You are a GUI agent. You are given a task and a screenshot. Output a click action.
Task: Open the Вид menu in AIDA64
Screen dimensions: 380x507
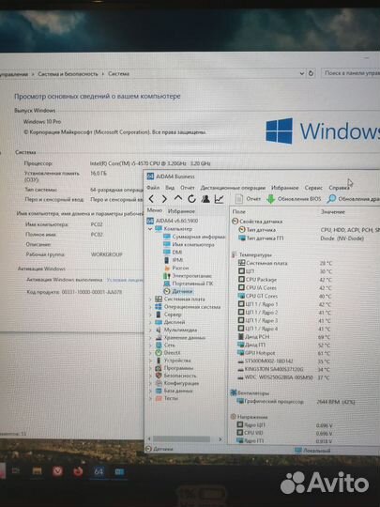pyautogui.click(x=170, y=188)
